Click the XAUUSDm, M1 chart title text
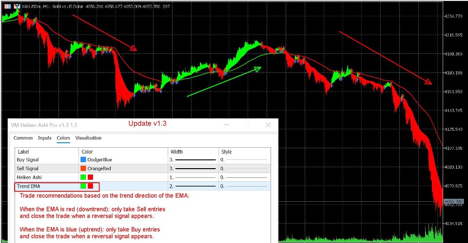Viewport: 468px width, 243px height. pyautogui.click(x=36, y=6)
